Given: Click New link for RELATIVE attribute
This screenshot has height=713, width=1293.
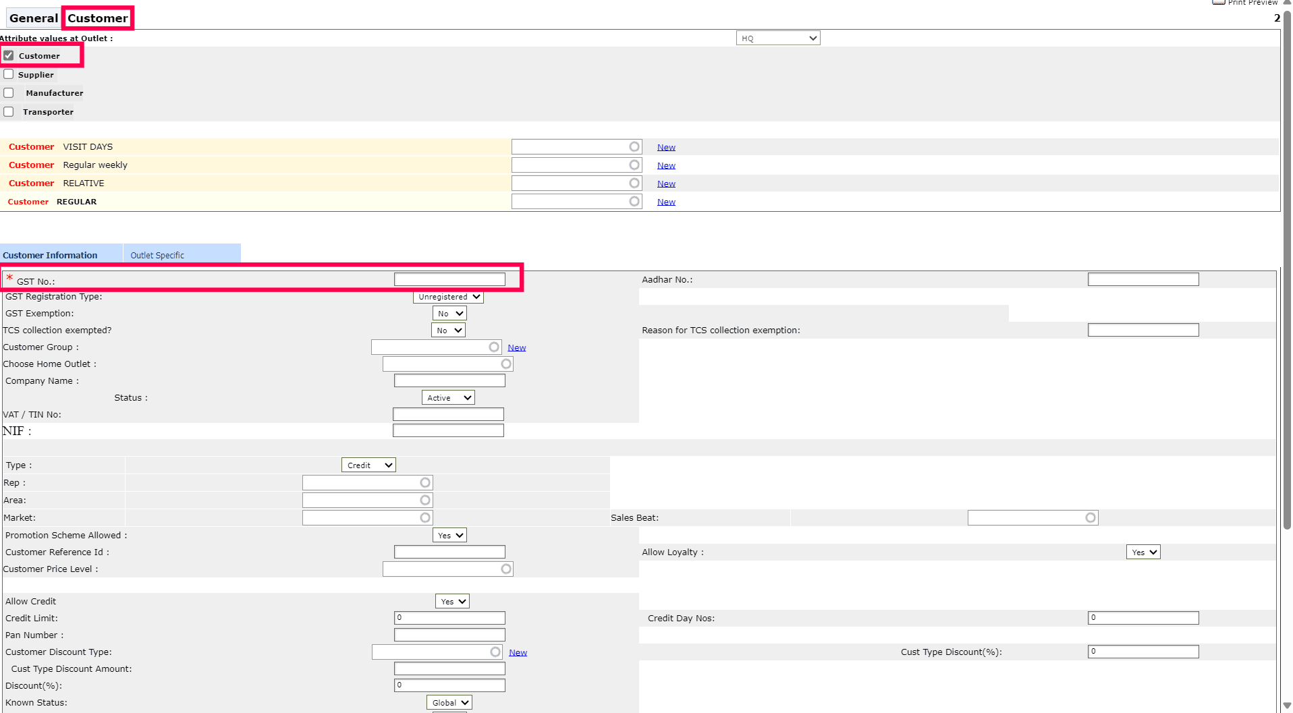Looking at the screenshot, I should click(666, 183).
